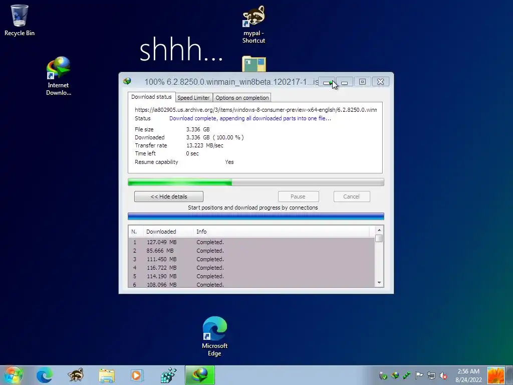
Task: Open the registry editor cubes taskbar icon
Action: click(169, 375)
